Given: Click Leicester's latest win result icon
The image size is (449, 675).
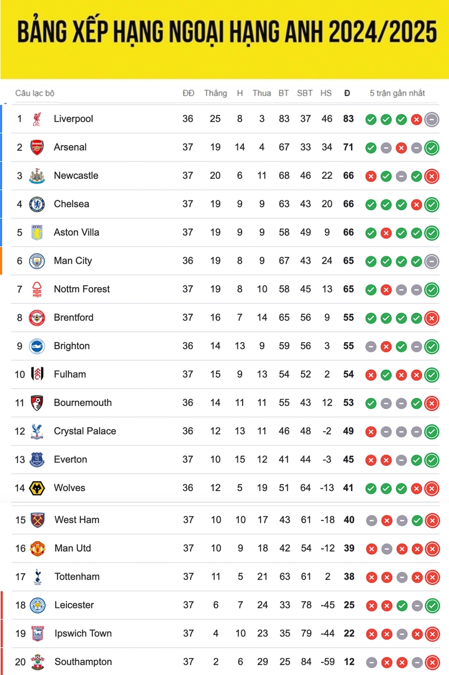Looking at the screenshot, I should 432,605.
